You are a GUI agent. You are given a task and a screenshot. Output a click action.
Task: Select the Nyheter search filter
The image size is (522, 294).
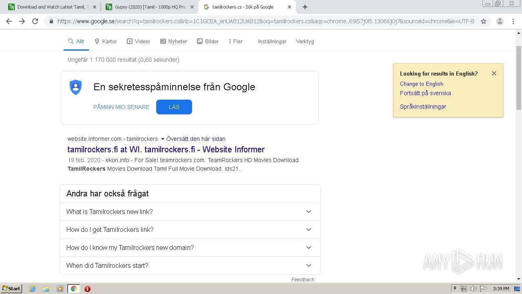174,41
